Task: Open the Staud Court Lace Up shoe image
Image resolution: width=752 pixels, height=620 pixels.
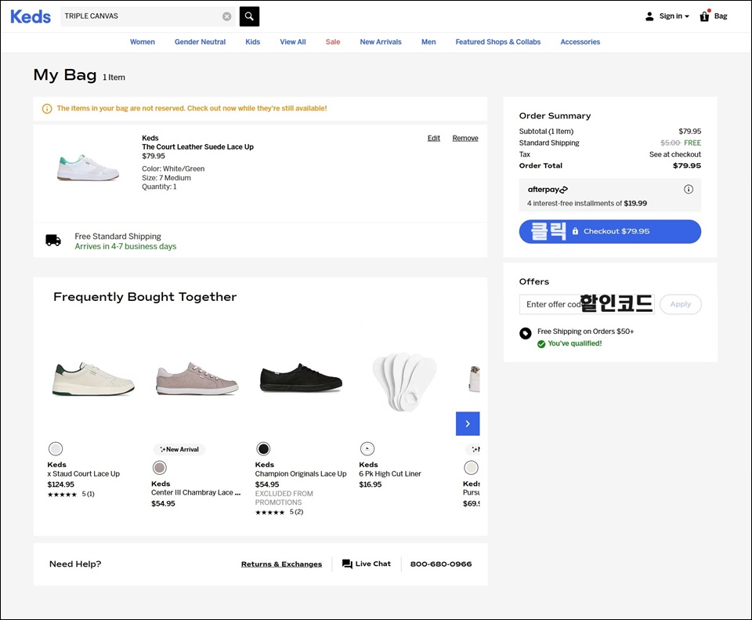Action: (93, 379)
